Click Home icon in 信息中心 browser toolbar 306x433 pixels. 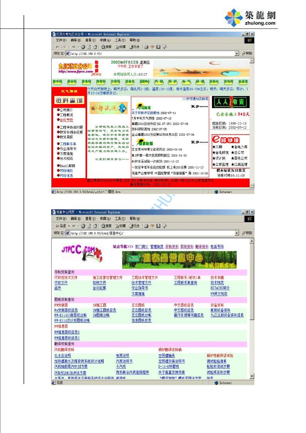click(x=95, y=226)
